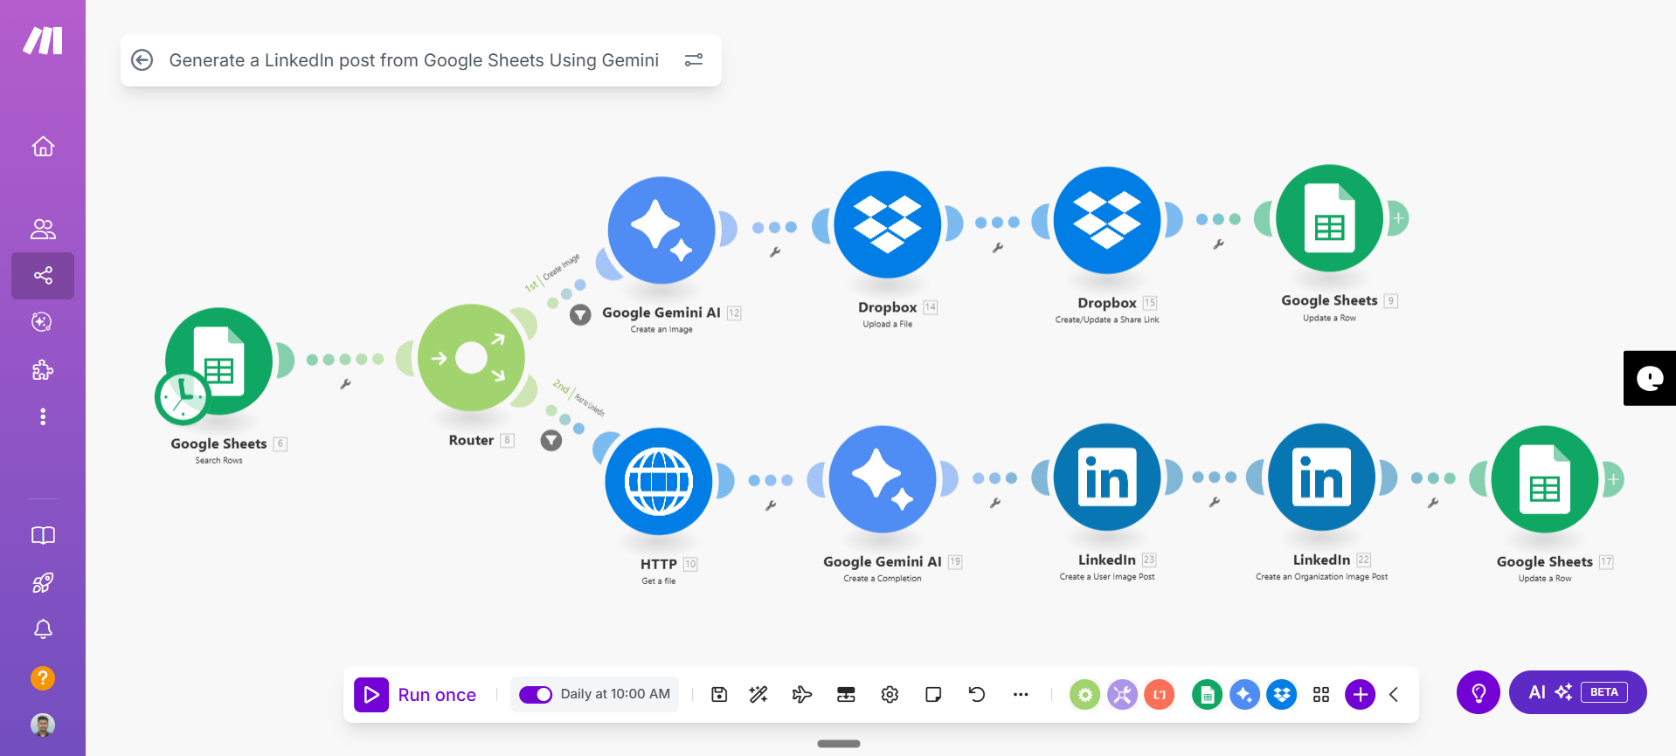
Task: Open the purple Tools favorite
Action: tap(1122, 695)
